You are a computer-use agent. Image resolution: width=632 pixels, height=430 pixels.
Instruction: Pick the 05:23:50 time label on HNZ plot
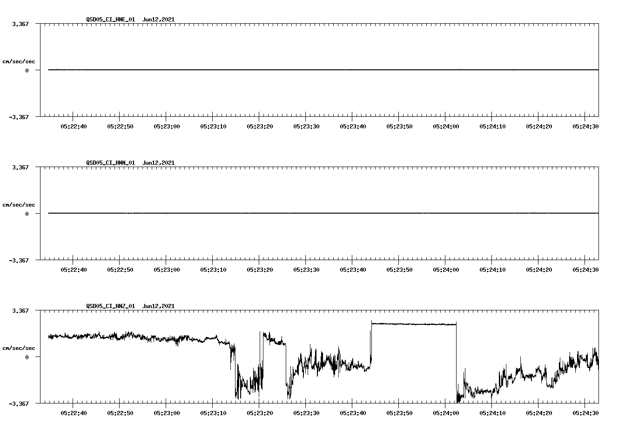[x=399, y=413]
